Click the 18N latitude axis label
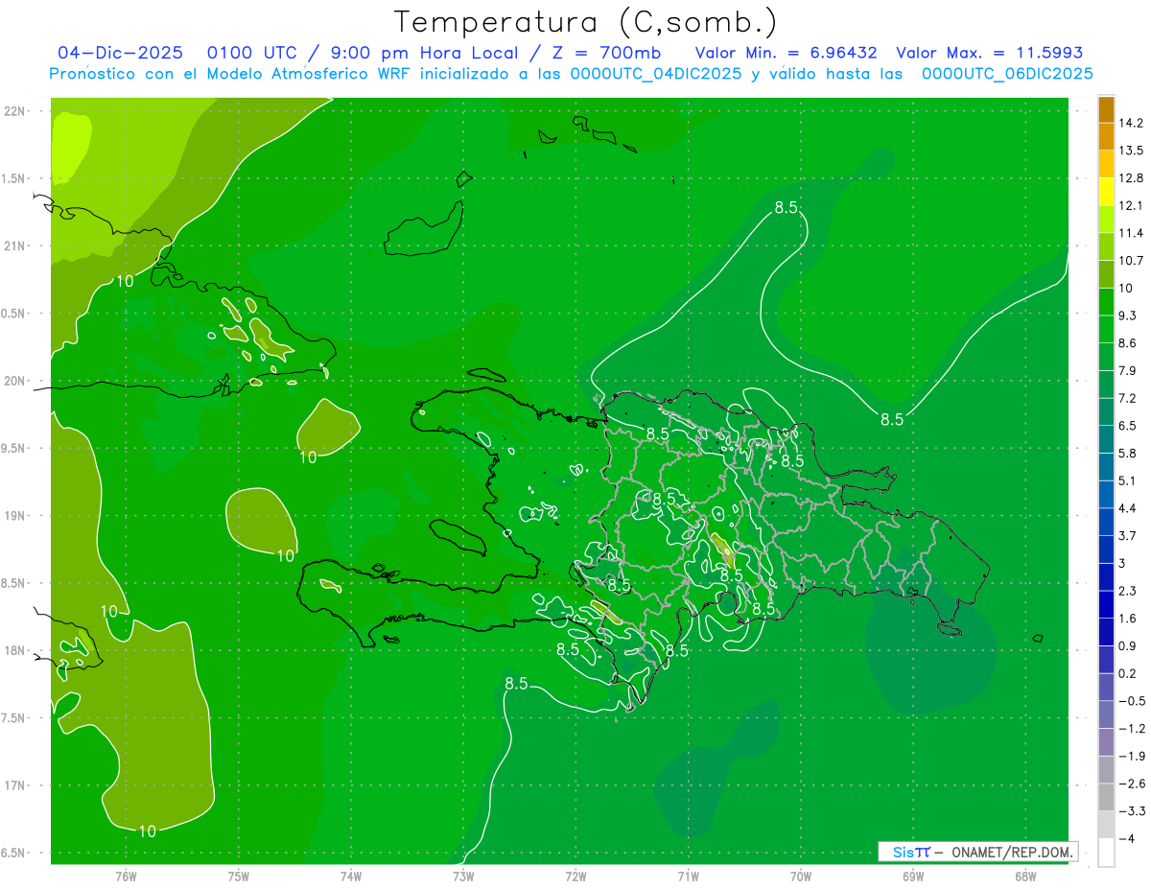1151x889 pixels. [x=15, y=650]
